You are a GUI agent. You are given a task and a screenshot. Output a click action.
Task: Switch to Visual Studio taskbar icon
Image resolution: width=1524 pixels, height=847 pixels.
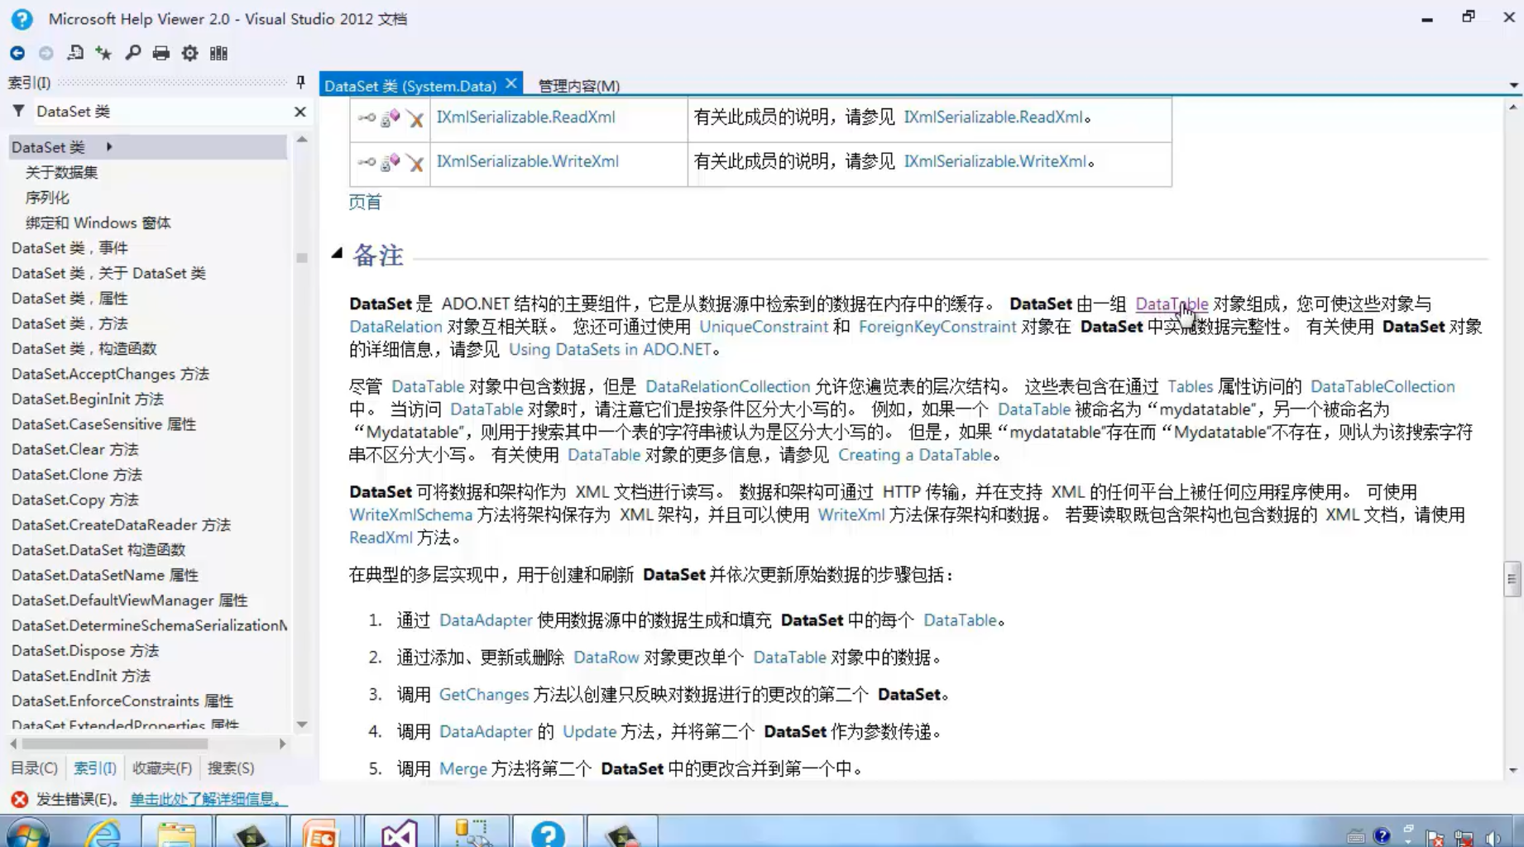(x=399, y=833)
